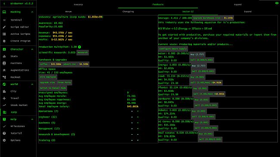Collapse the Hacking sidebar section
Image resolution: width=280 pixels, height=157 pixels.
click(x=32, y=12)
